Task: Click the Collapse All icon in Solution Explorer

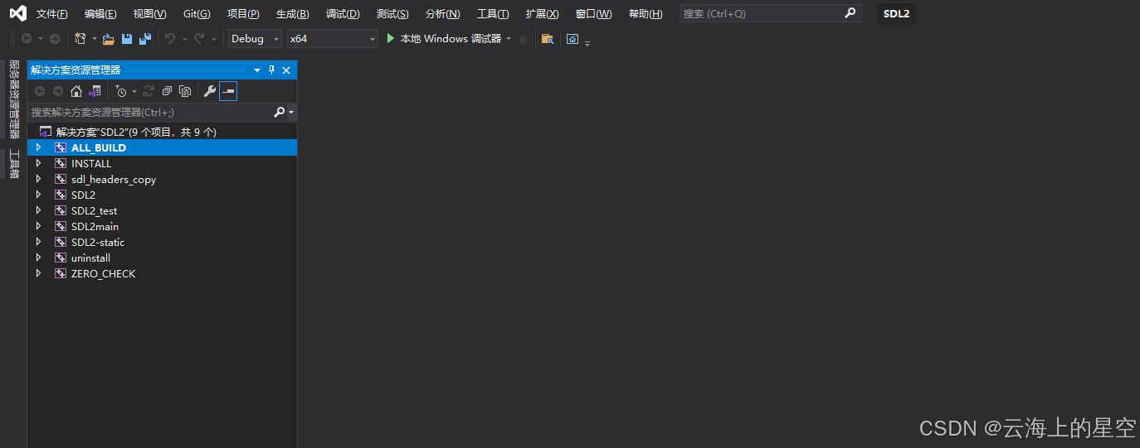Action: (x=167, y=91)
